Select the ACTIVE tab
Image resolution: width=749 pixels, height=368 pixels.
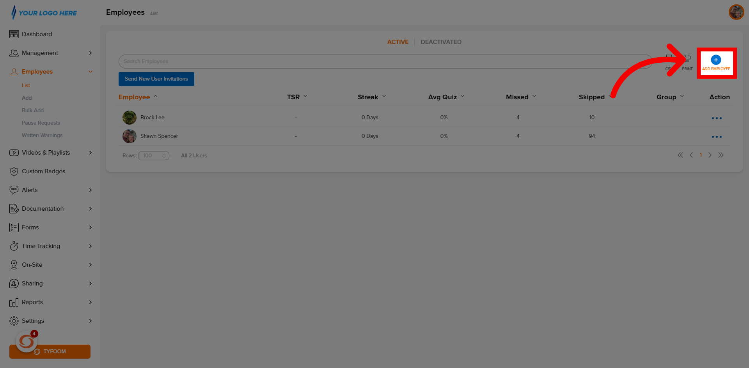[x=398, y=42]
